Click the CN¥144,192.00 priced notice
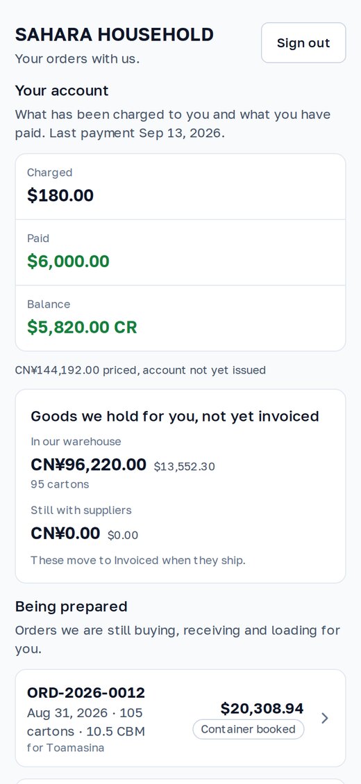Screen dimensions: 361x784 [140, 370]
